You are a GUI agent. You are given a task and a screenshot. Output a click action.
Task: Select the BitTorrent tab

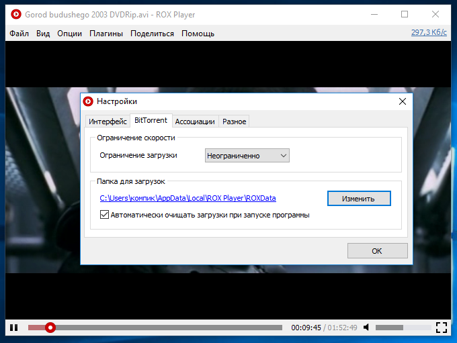click(x=151, y=120)
